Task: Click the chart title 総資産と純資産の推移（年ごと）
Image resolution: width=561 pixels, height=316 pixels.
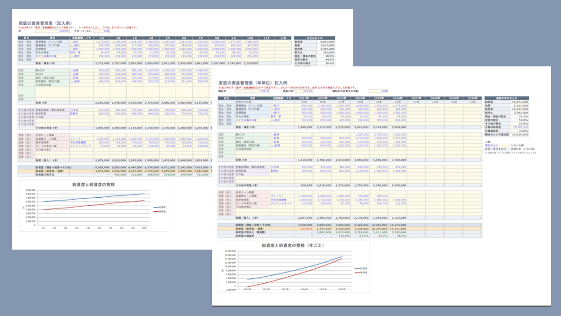Action: click(292, 245)
